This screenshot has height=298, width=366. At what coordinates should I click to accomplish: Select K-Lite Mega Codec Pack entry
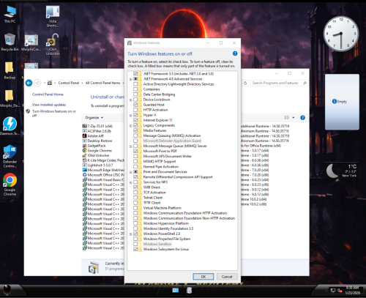coord(103,160)
